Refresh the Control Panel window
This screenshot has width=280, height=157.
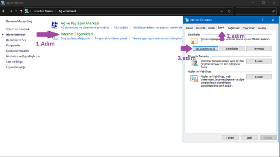tap(229, 11)
